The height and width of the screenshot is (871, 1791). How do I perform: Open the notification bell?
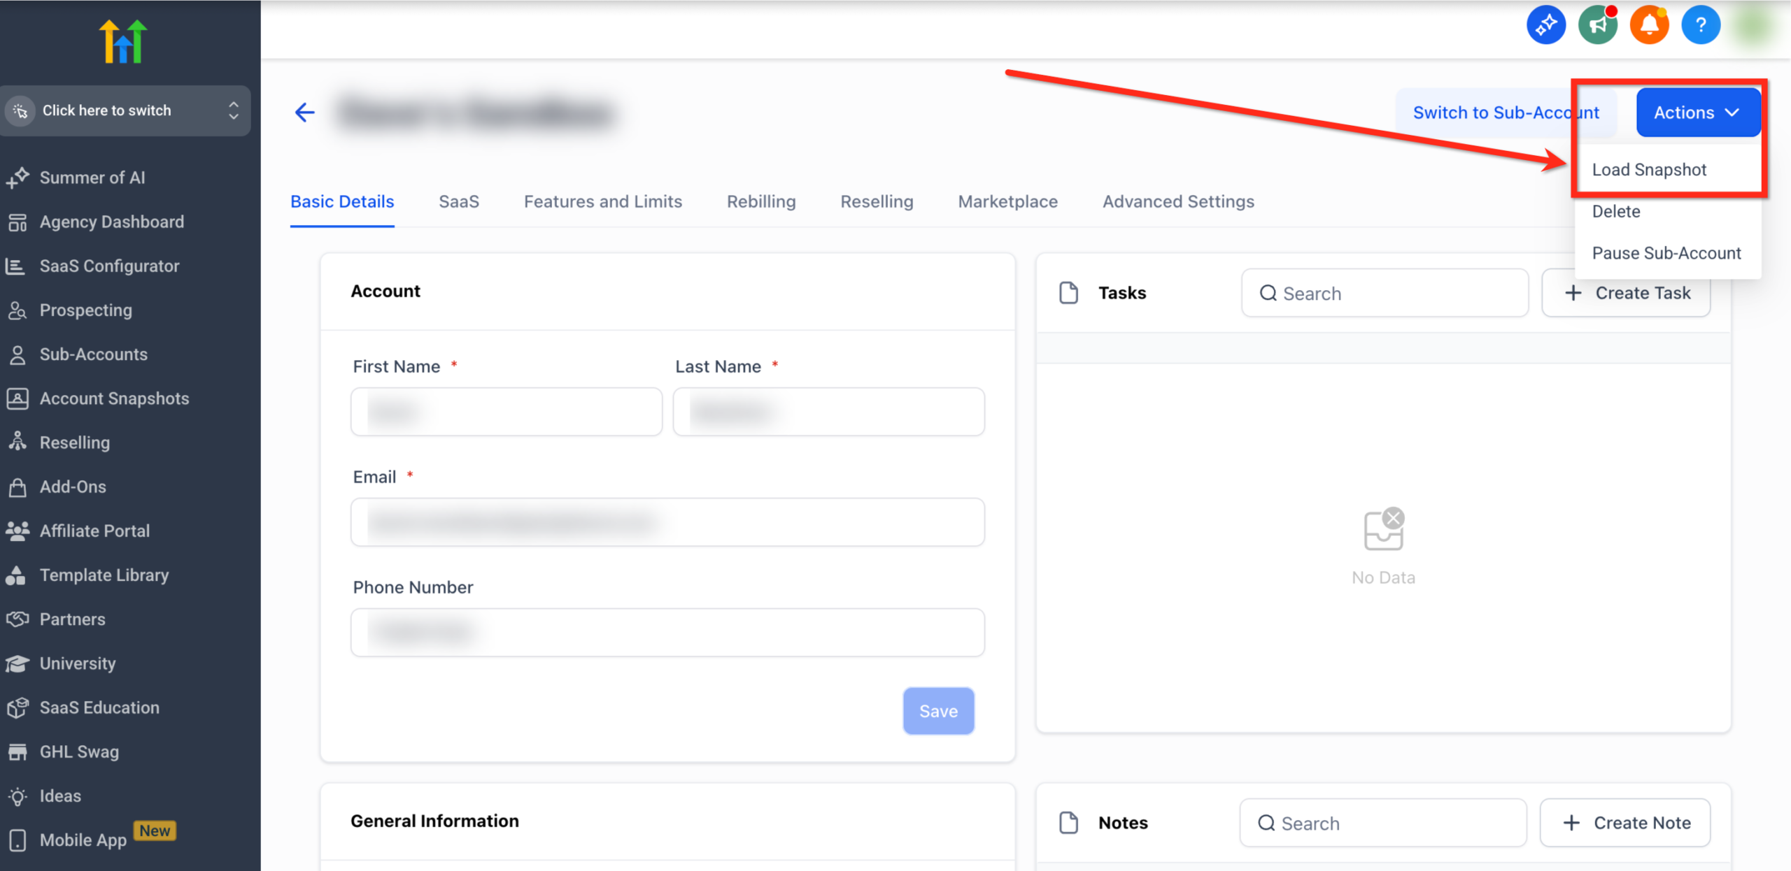coord(1649,24)
